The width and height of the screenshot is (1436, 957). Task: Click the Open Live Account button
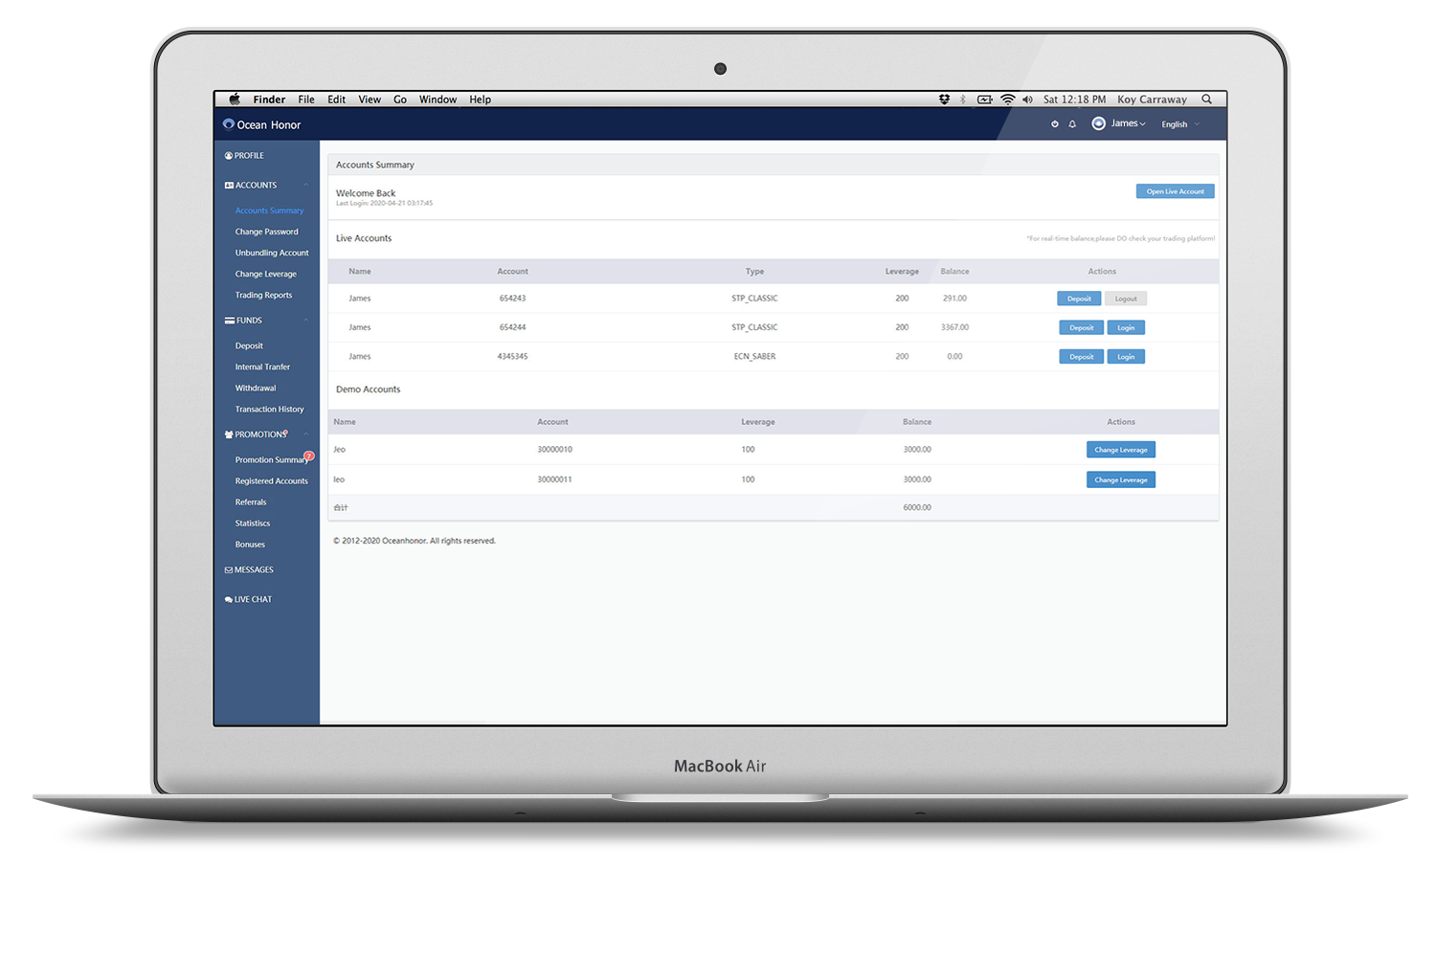tap(1175, 191)
